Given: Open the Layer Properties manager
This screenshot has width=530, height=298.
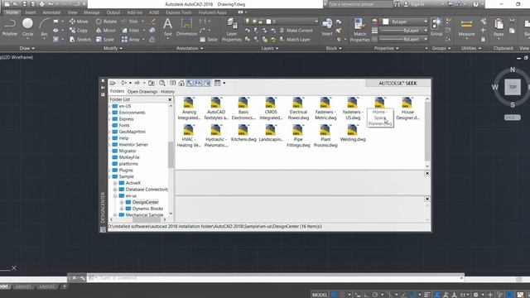Looking at the screenshot, I should pos(232,30).
